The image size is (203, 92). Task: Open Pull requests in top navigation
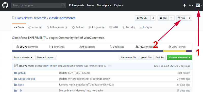[77, 5]
